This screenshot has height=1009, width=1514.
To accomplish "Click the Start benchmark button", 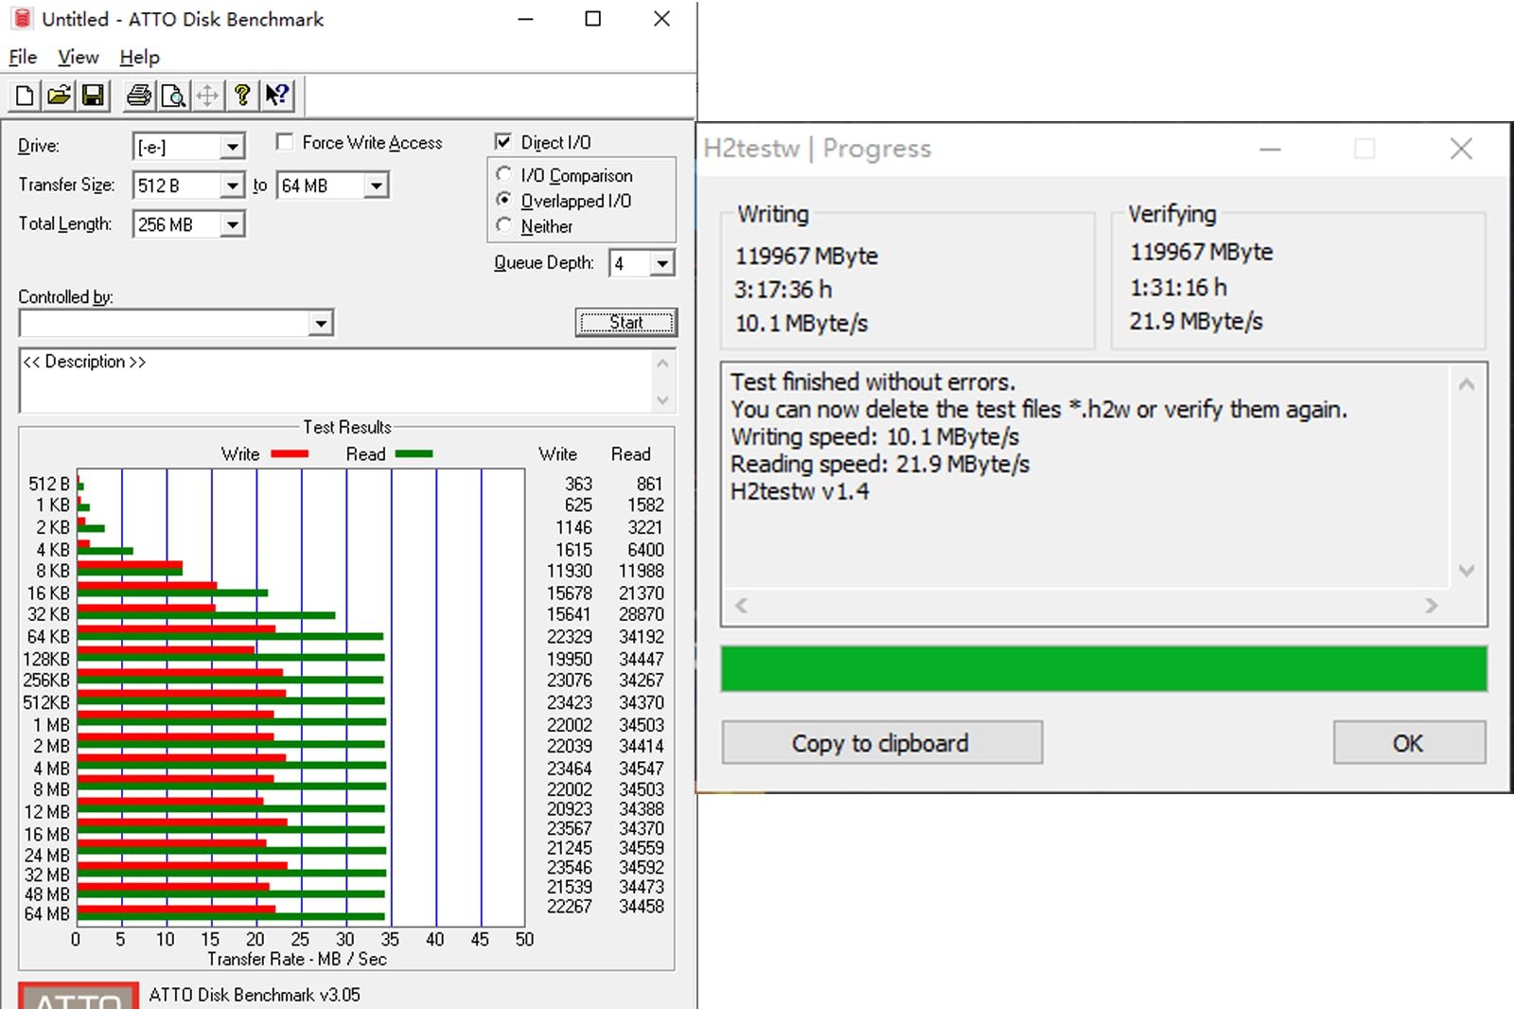I will click(x=626, y=323).
